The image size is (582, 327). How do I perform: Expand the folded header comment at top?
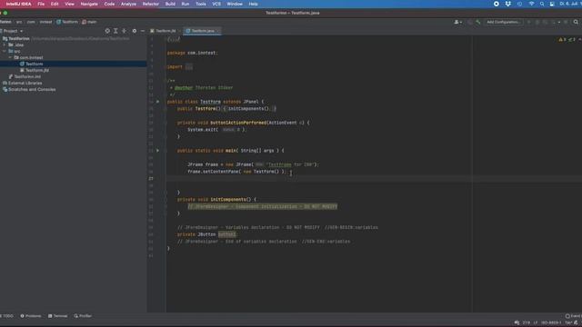point(174,39)
